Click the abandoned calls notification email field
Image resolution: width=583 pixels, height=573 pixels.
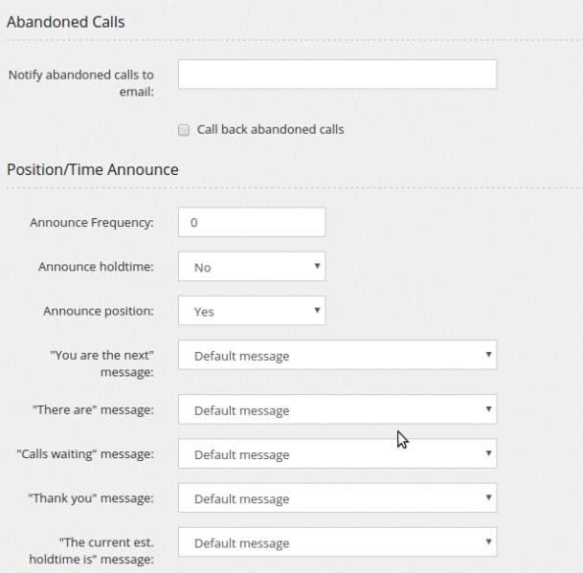pyautogui.click(x=337, y=75)
